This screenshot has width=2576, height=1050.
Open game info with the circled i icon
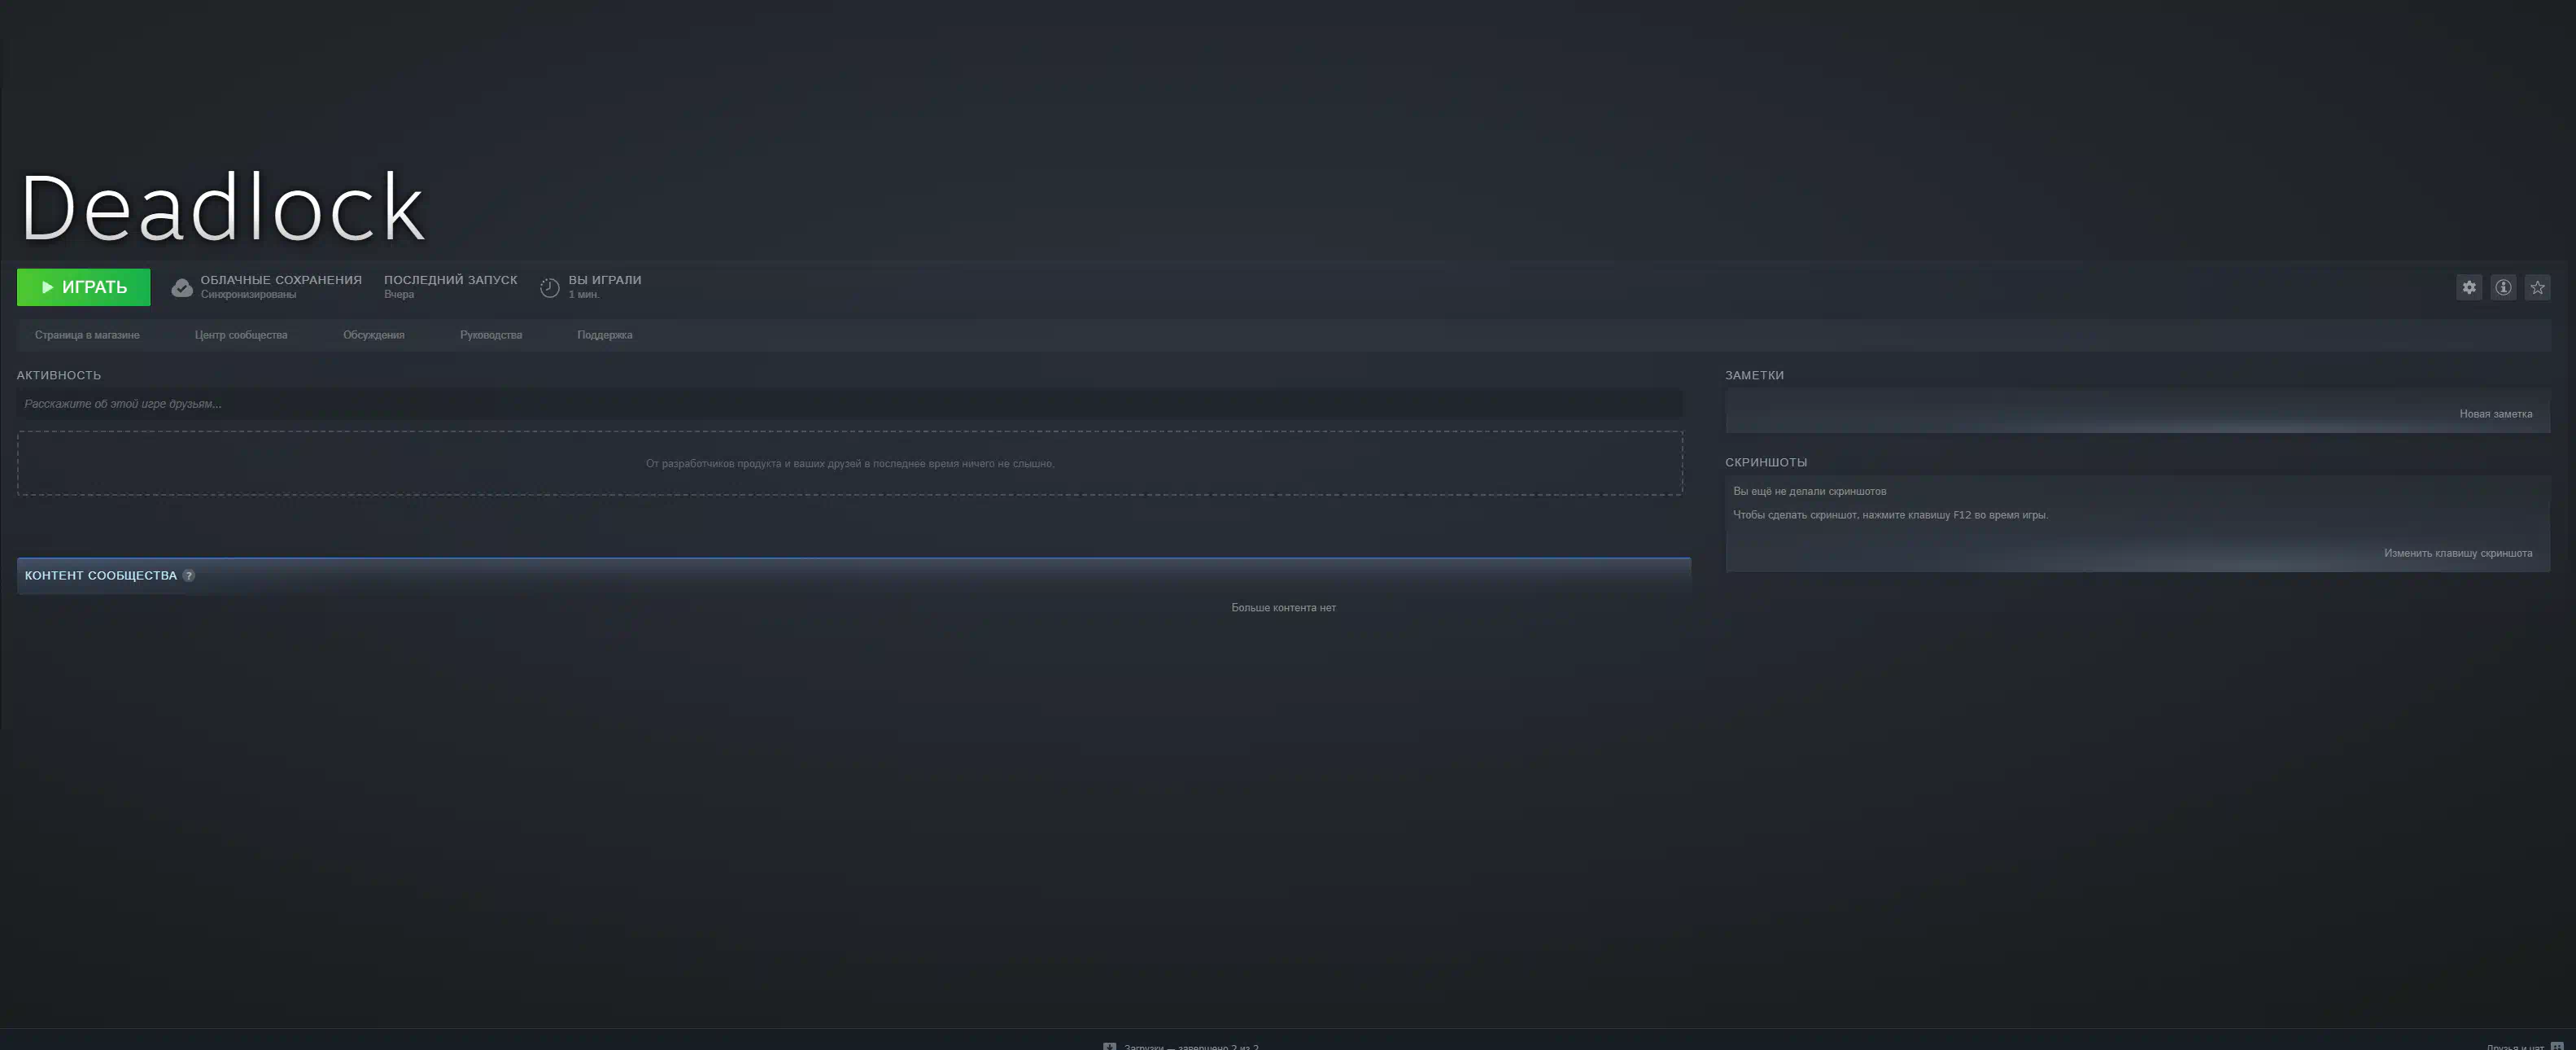coord(2503,288)
